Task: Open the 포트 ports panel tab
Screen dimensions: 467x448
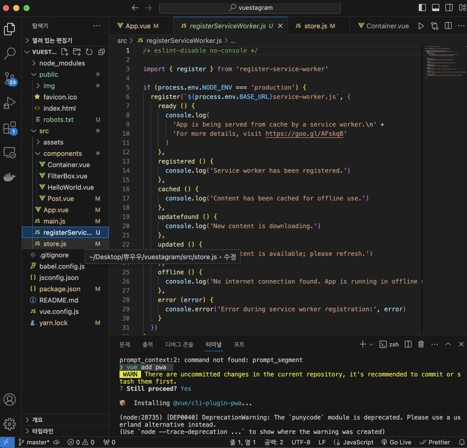Action: 239,344
